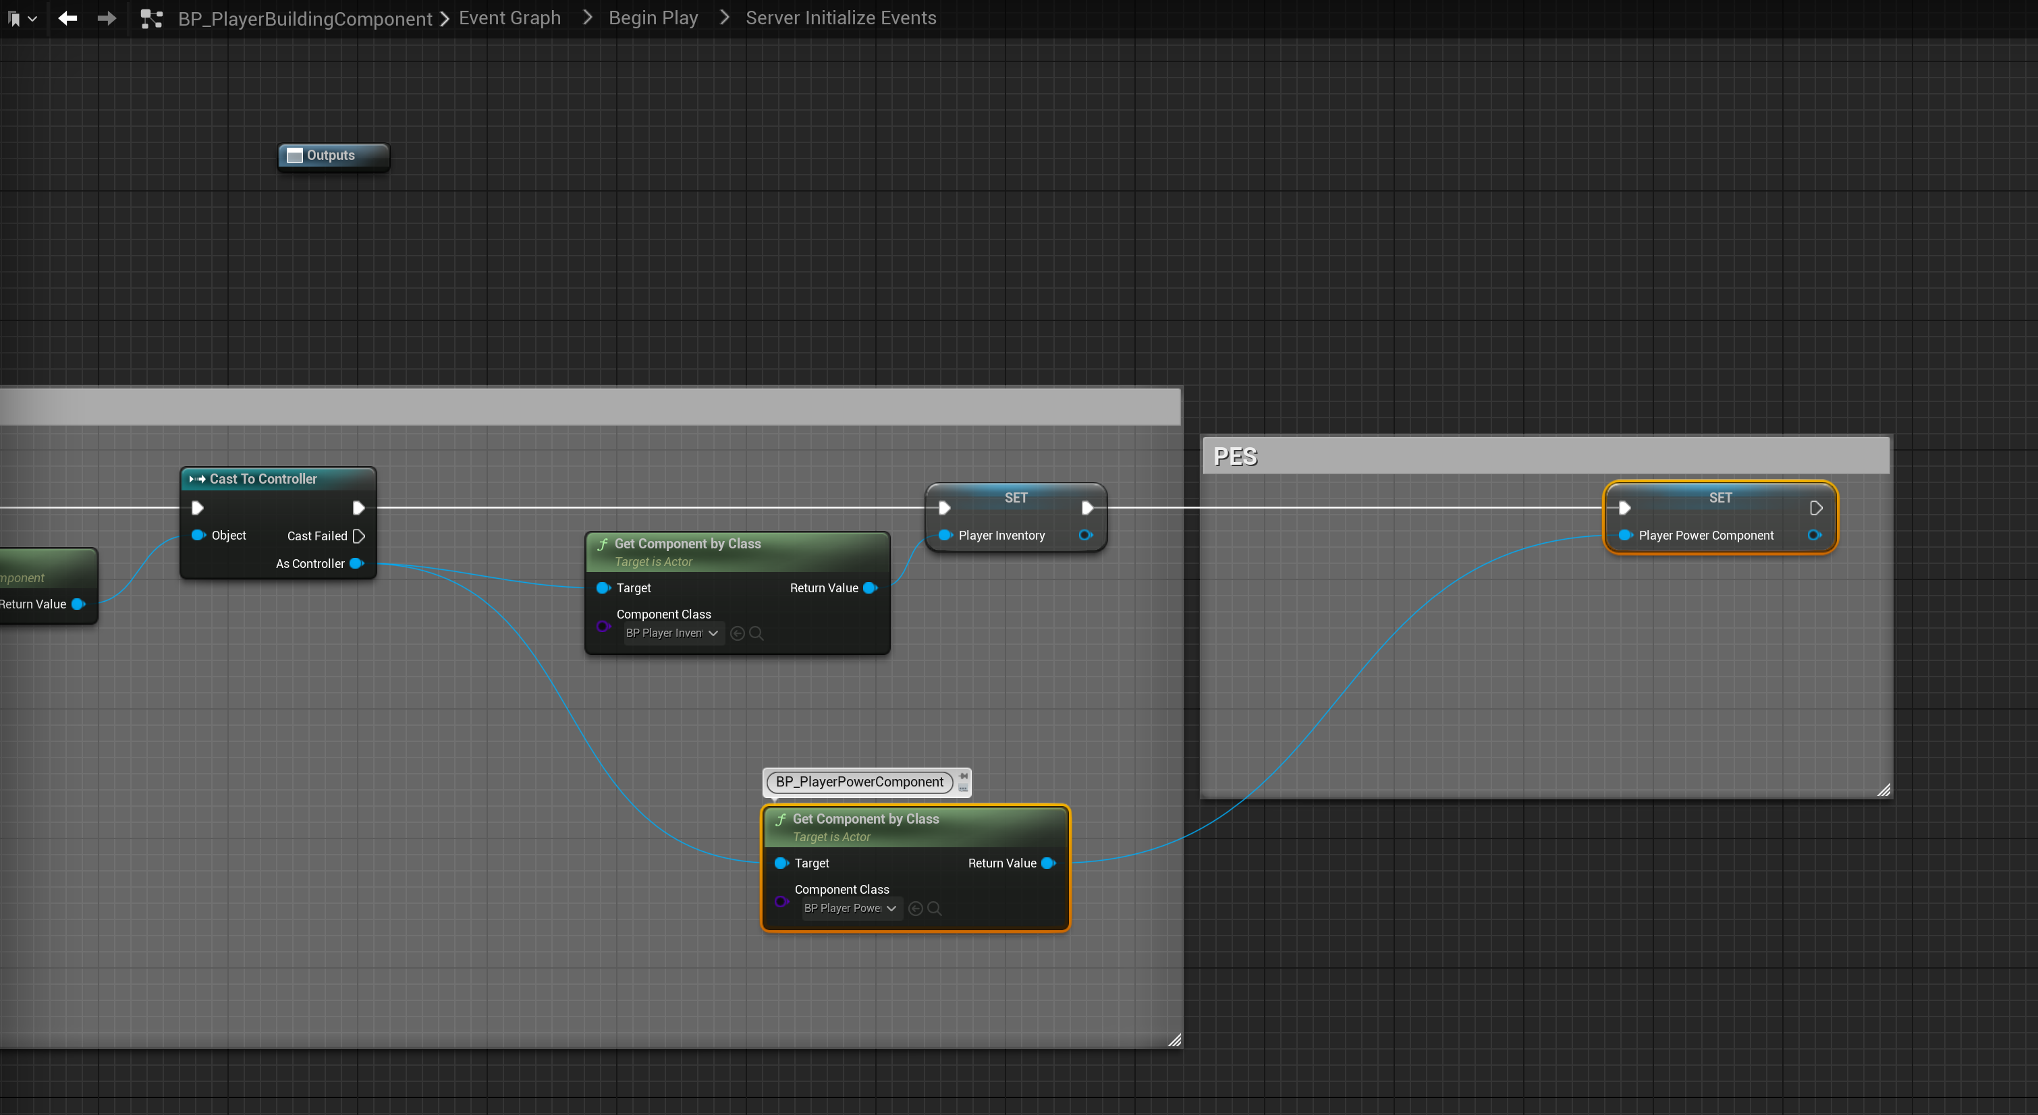
Task: Click the As Controller output pin
Action: tap(357, 563)
